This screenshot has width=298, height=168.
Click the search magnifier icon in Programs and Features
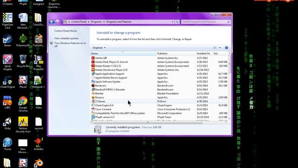point(229,22)
